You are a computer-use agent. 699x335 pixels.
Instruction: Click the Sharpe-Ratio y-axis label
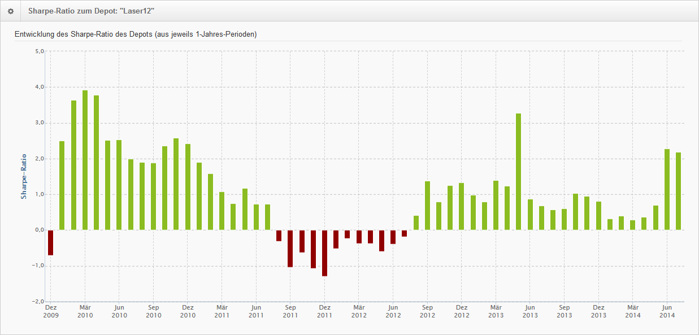24,176
